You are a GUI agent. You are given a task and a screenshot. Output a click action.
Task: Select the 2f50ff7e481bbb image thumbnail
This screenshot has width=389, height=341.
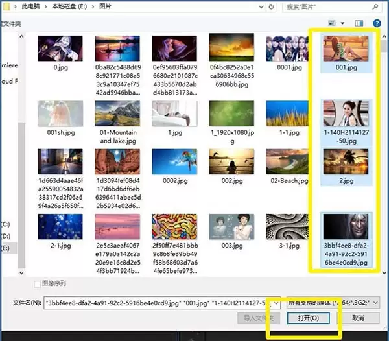[x=174, y=227]
